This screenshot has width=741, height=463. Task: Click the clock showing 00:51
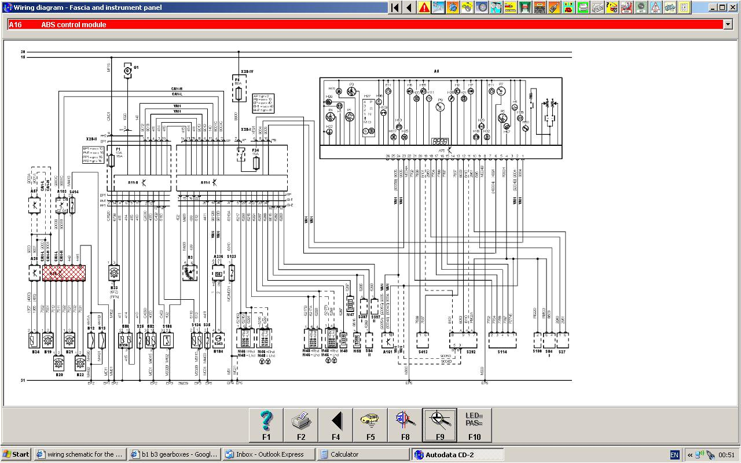pyautogui.click(x=725, y=454)
